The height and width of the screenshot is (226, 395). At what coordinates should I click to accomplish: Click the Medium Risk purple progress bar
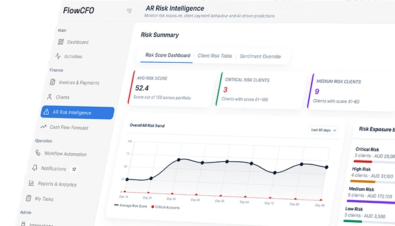coord(371,202)
